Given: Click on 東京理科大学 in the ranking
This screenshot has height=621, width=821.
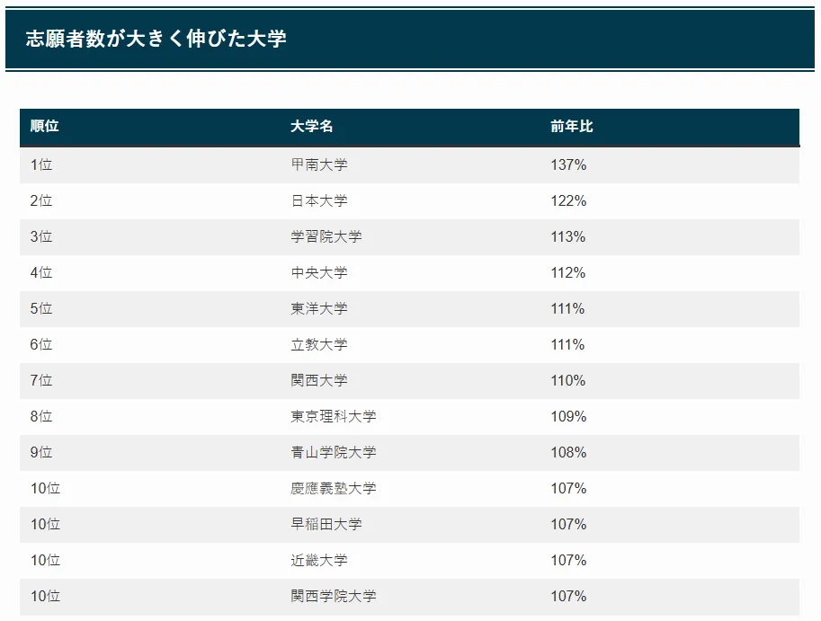Looking at the screenshot, I should (334, 416).
